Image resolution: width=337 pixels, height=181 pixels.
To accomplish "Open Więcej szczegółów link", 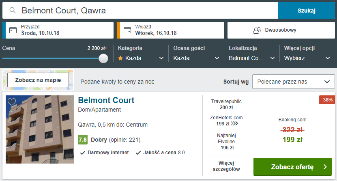I will click(226, 166).
